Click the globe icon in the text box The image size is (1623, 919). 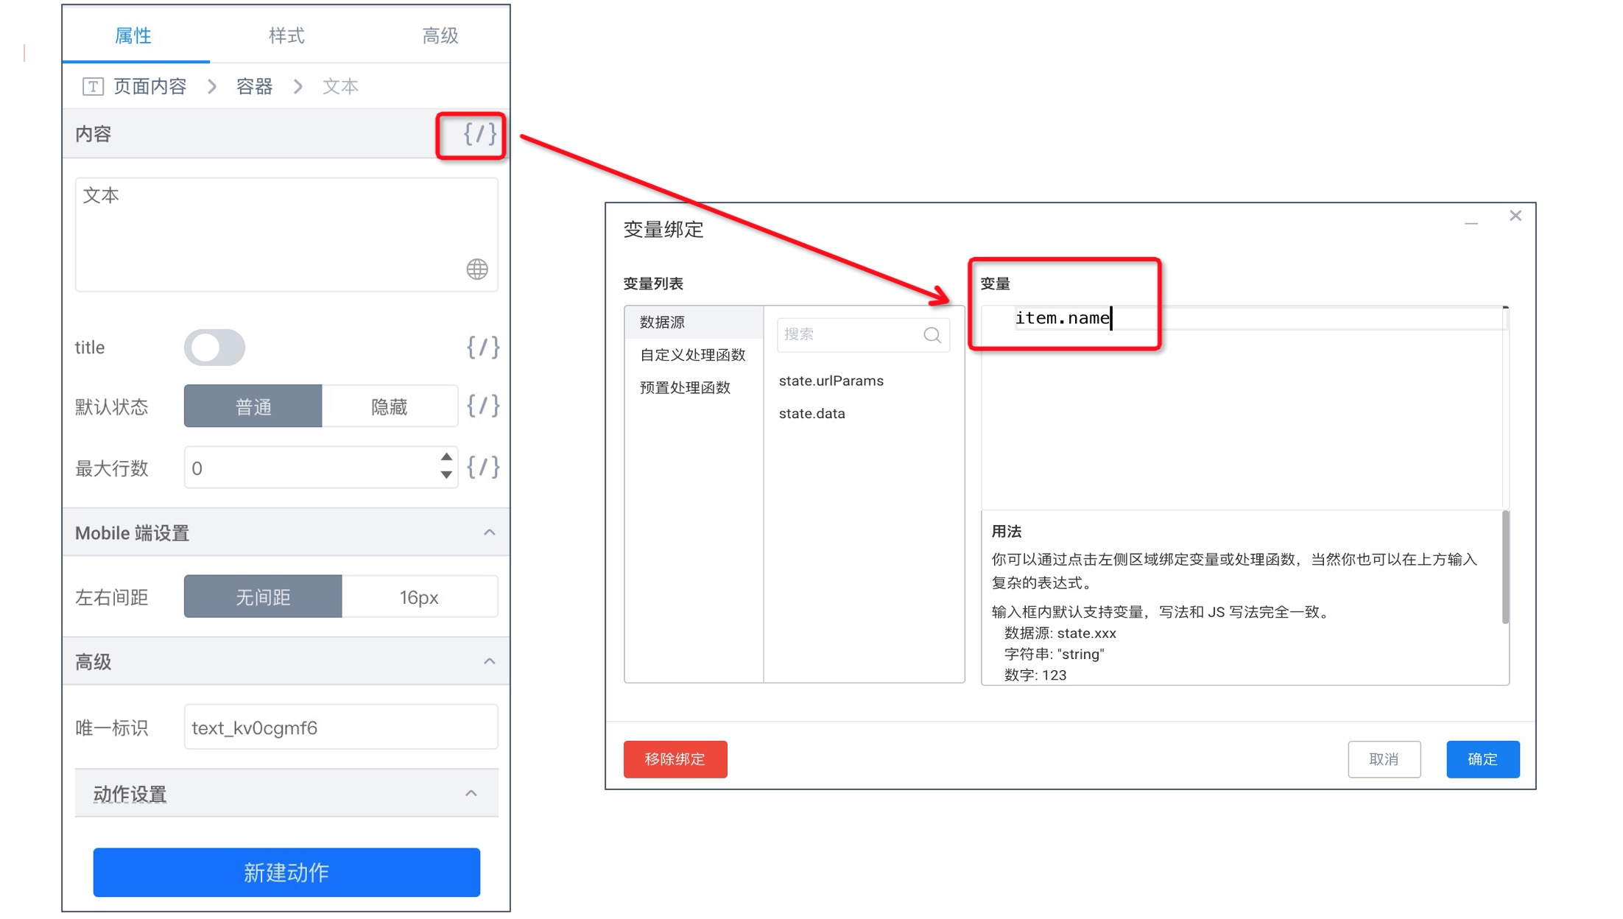(476, 269)
